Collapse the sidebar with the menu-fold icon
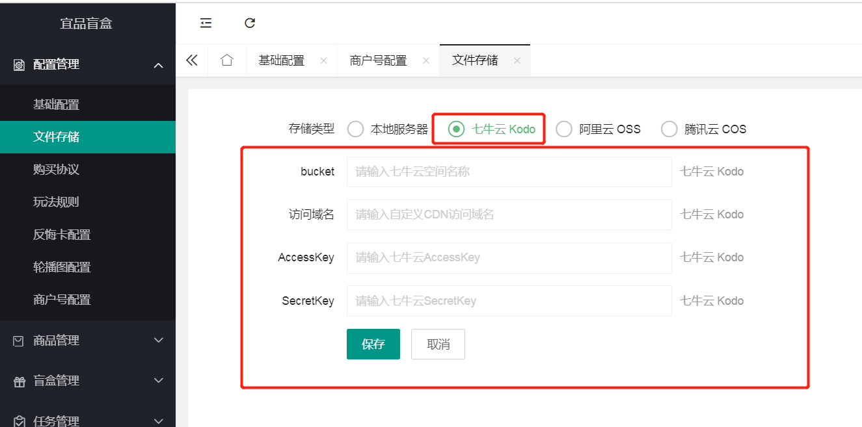 [206, 23]
